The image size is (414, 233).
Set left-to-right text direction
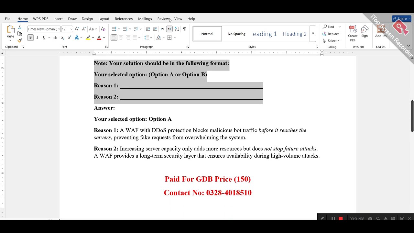162,29
